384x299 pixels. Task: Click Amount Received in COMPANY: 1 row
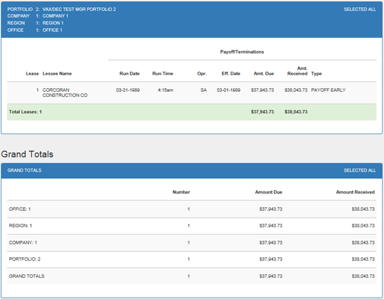[x=363, y=243]
